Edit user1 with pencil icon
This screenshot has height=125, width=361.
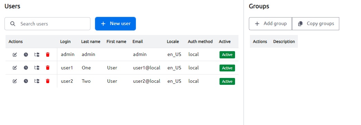[x=15, y=68]
